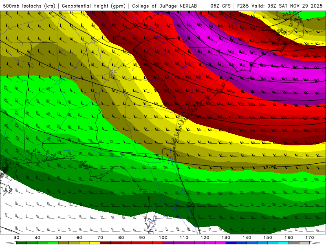Click the '50' legend value
326x245 pixels.
tap(58, 238)
